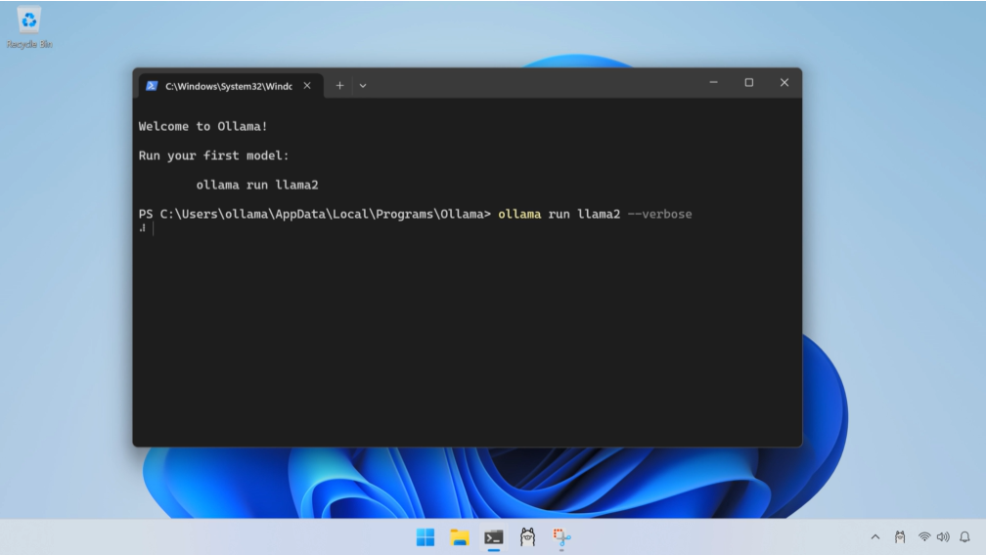
Task: Click the Terminal icon in the taskbar
Action: coord(493,537)
